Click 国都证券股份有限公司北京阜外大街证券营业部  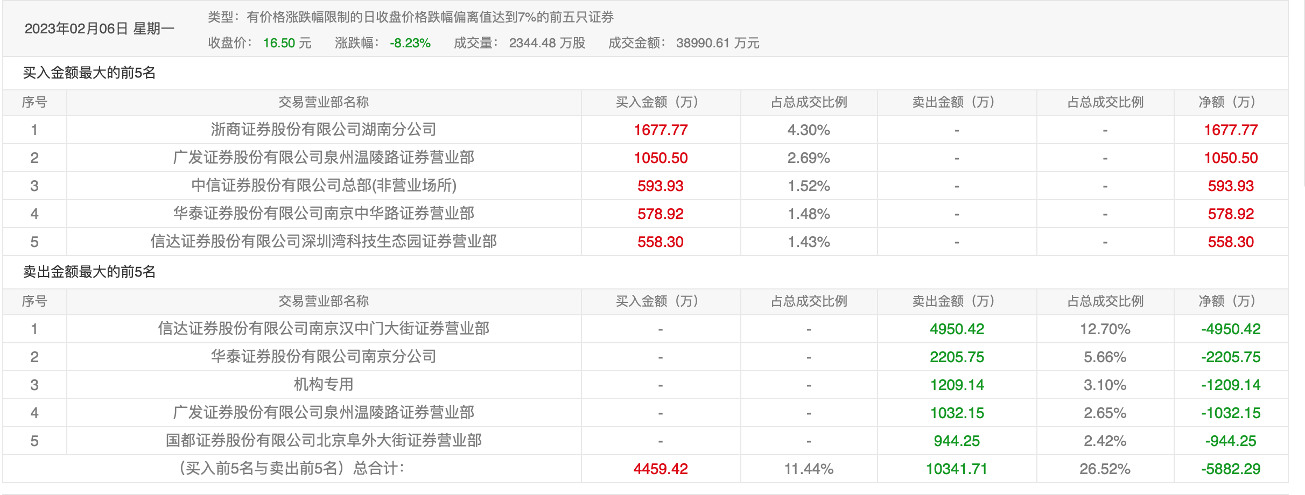[x=324, y=441]
